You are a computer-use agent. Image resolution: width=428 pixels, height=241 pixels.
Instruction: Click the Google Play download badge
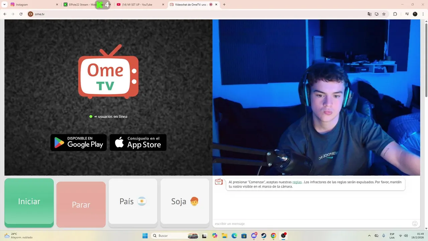click(x=79, y=143)
